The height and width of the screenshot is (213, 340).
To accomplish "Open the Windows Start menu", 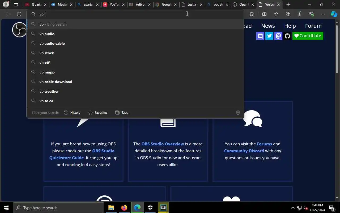I will click(6, 208).
